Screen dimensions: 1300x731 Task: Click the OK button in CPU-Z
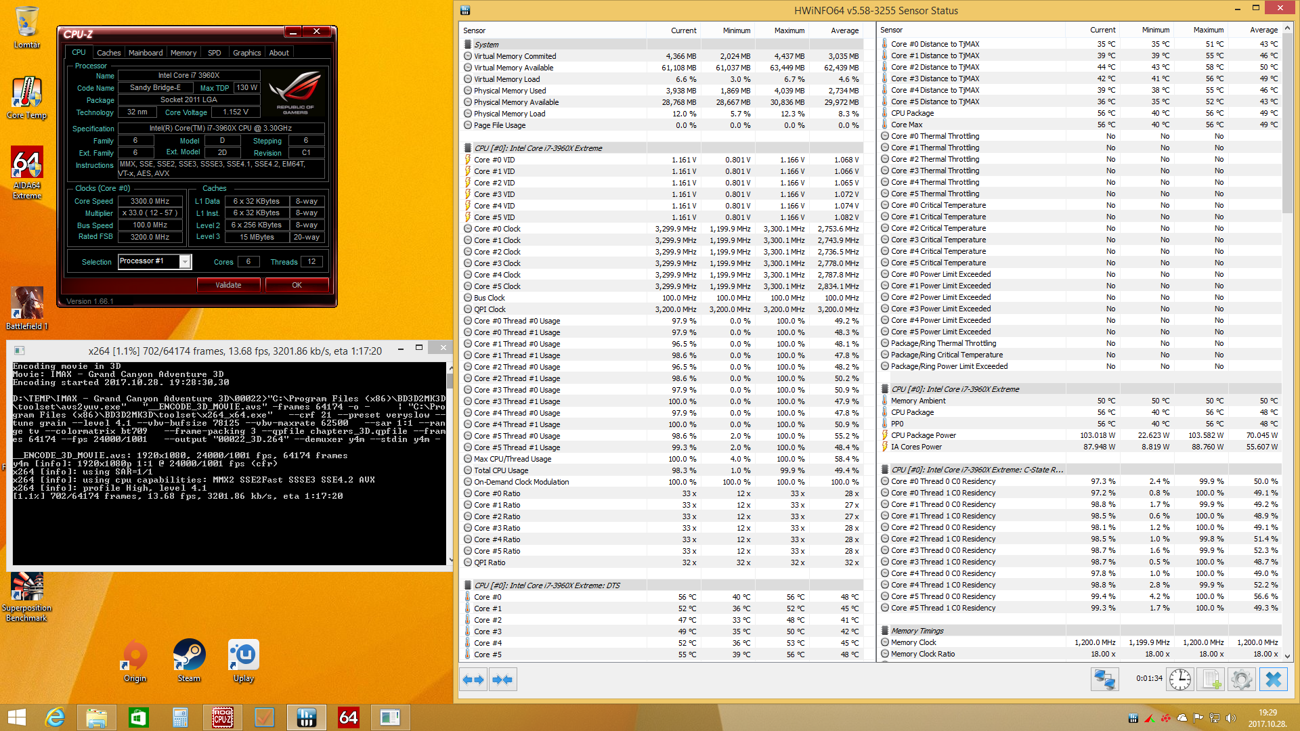(297, 285)
